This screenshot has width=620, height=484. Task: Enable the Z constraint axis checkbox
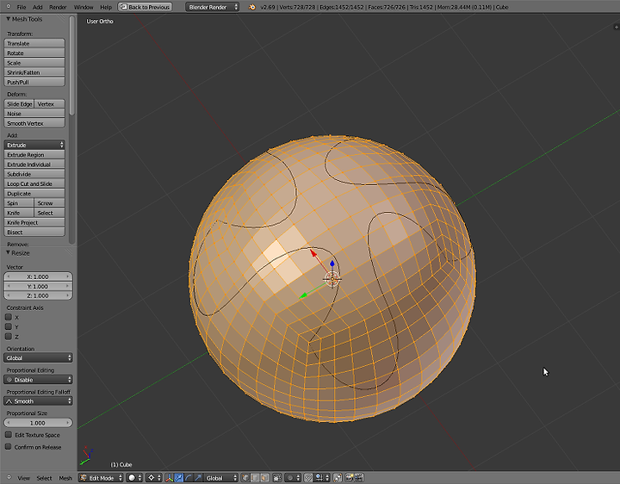point(9,337)
